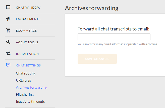The width and height of the screenshot is (165, 108).
Task: Expand the Ecommerce section label
Action: point(26,31)
